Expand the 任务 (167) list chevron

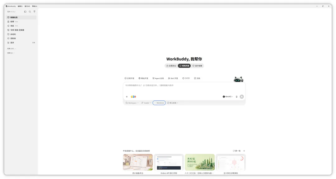(x=16, y=49)
